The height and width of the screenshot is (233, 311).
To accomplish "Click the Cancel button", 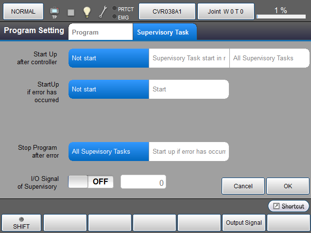I will point(243,186).
